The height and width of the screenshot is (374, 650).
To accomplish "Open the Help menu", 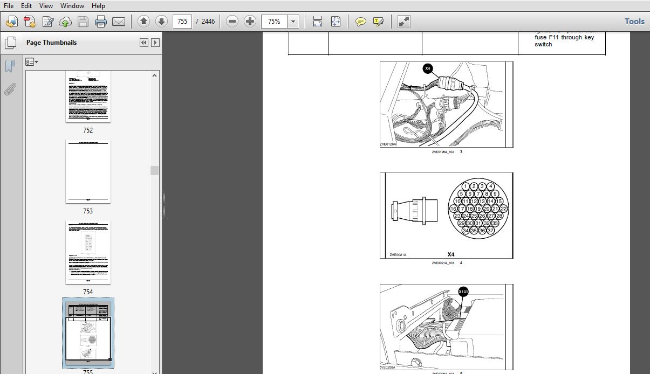I will [x=98, y=5].
